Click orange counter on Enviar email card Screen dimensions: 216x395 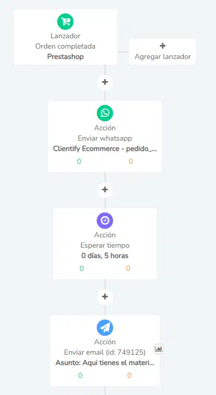click(129, 376)
